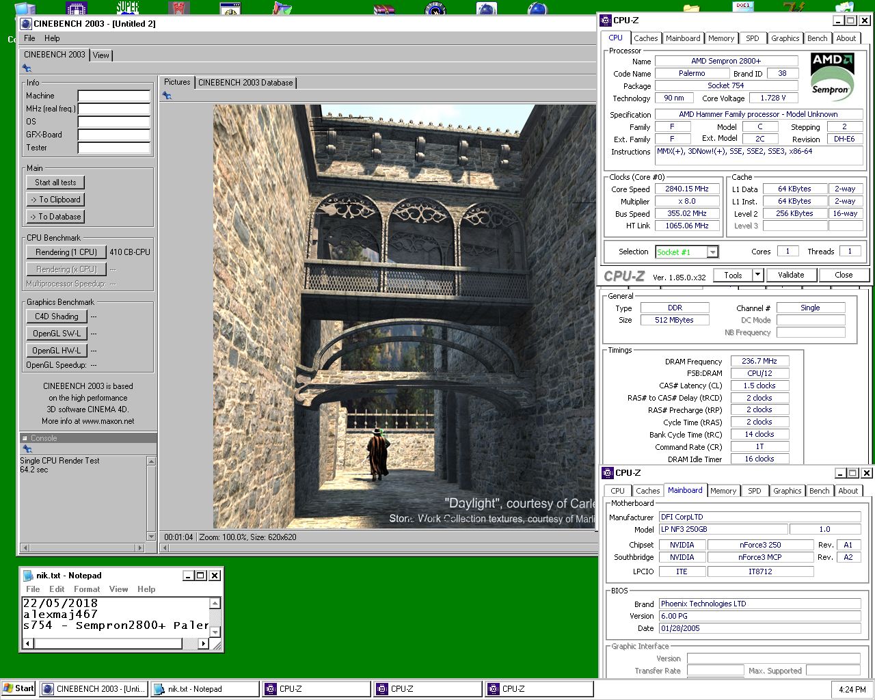875x700 pixels.
Task: Click the GFX-Board input field
Action: point(113,135)
